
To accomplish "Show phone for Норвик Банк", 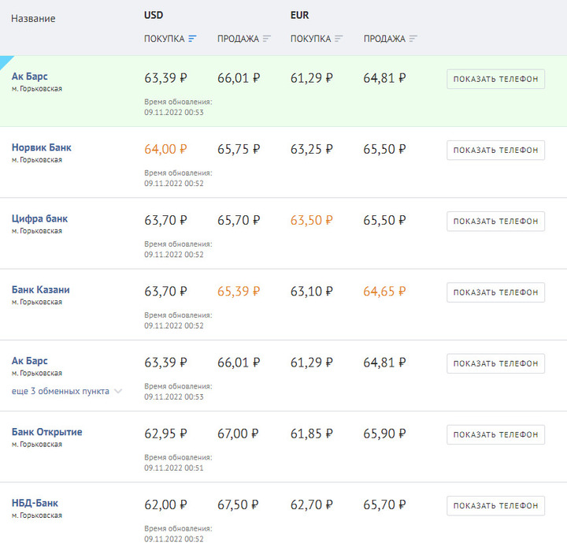I will tap(496, 151).
